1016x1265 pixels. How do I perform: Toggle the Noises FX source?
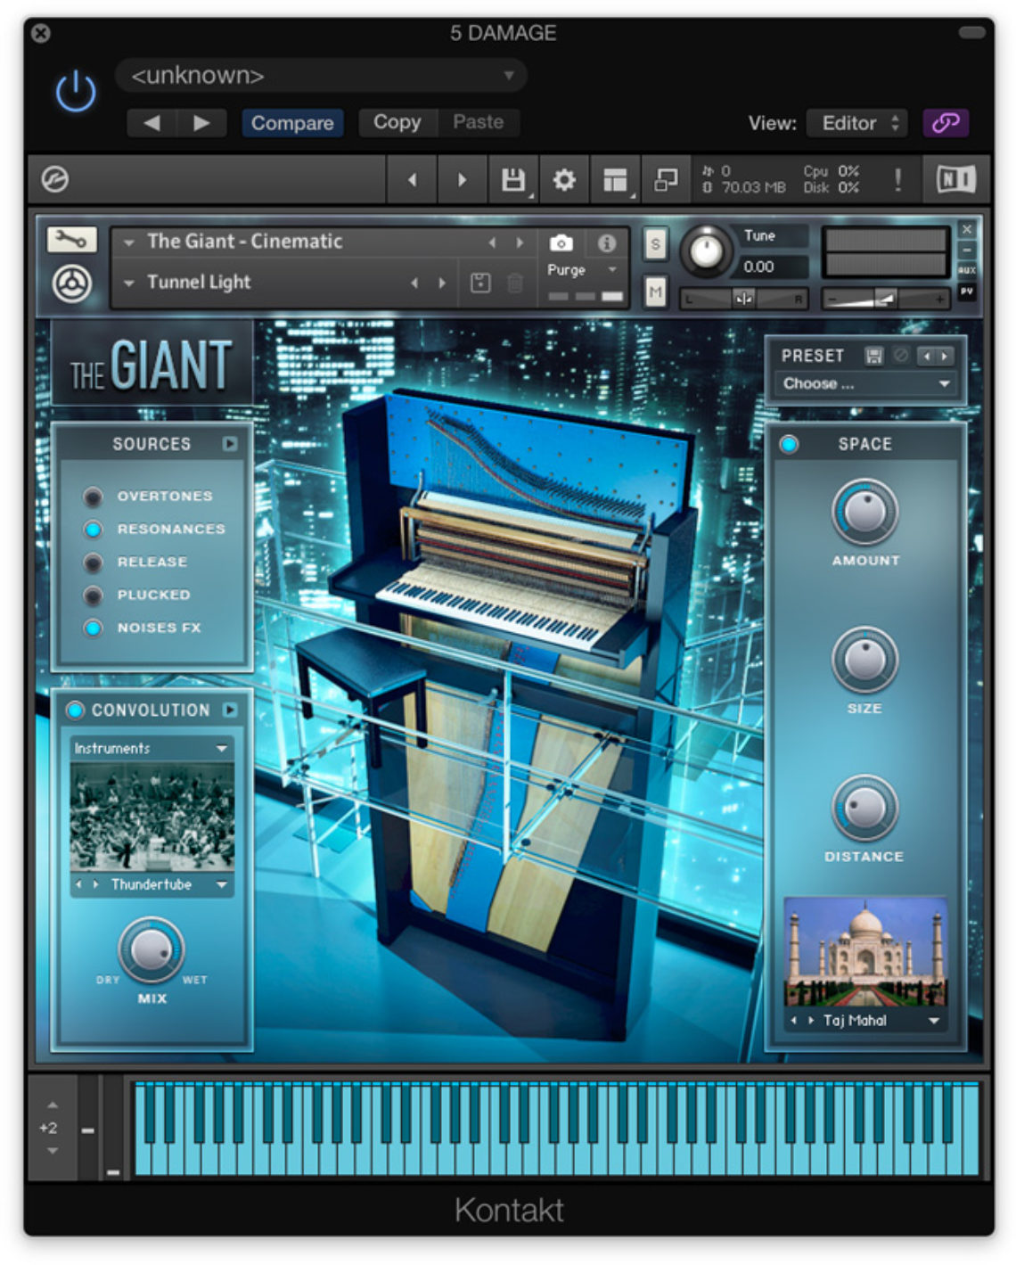pyautogui.click(x=93, y=628)
